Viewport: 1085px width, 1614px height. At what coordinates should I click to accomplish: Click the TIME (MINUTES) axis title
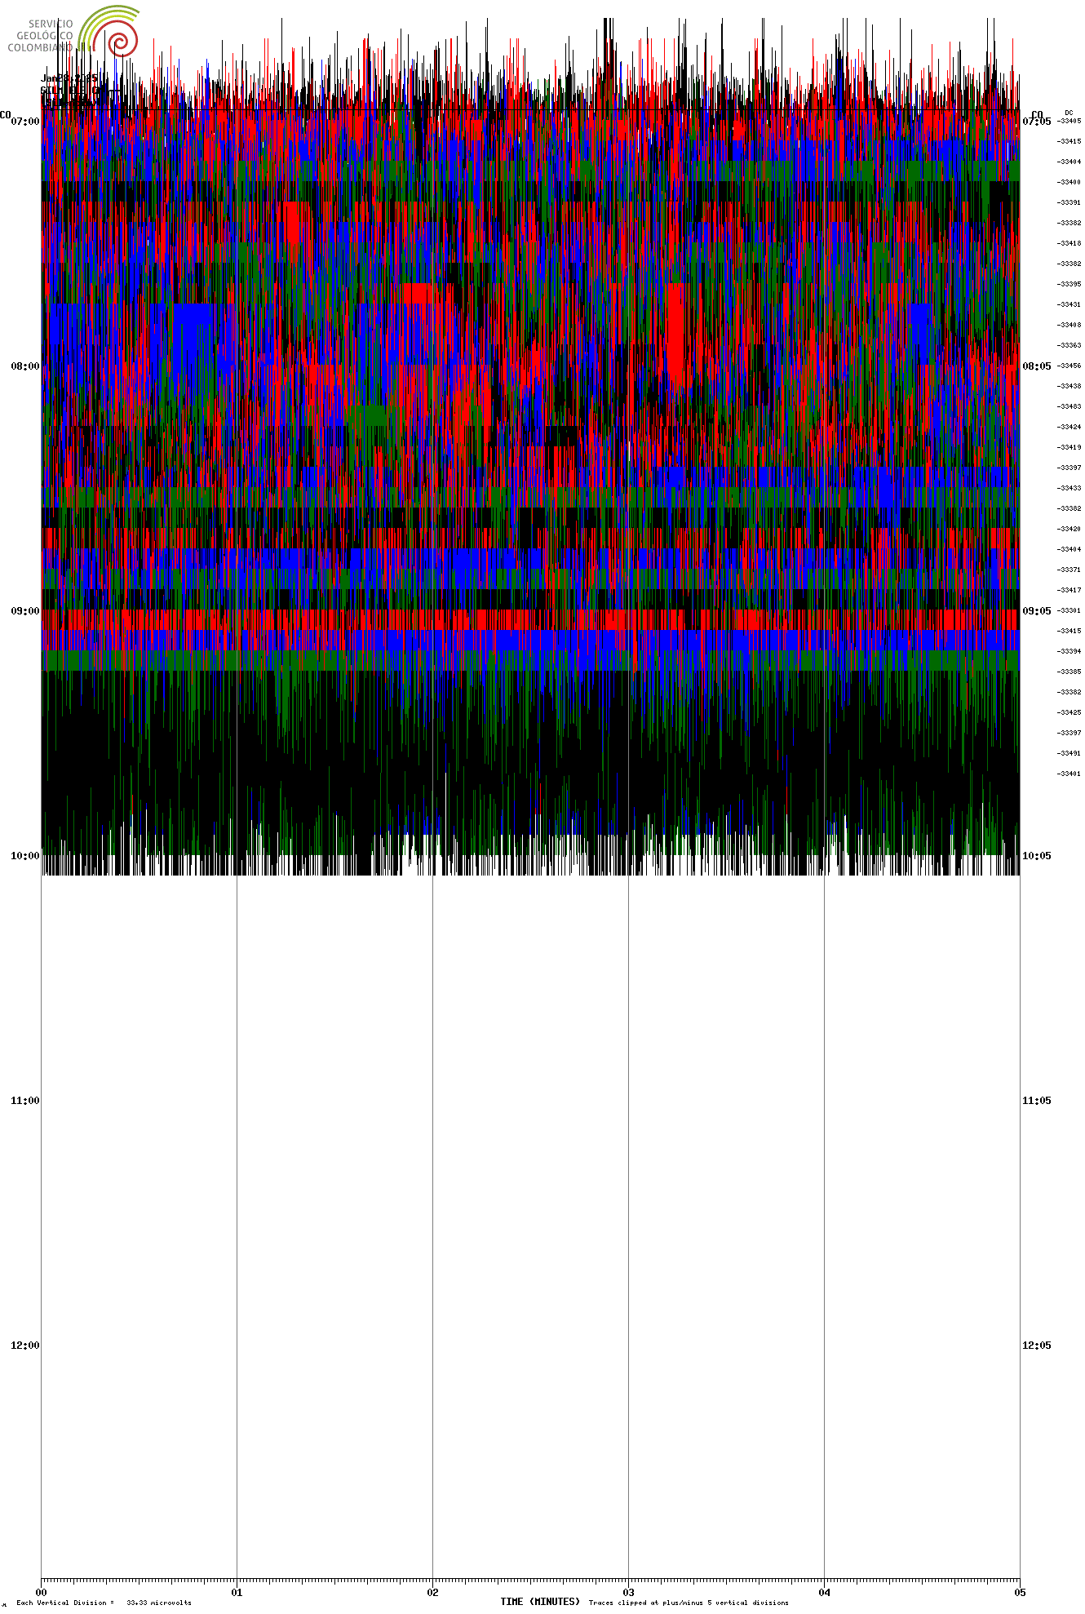coord(540,1602)
